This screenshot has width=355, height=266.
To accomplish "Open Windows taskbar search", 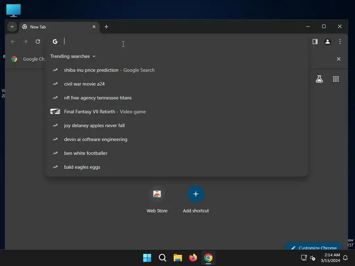I will click(162, 258).
